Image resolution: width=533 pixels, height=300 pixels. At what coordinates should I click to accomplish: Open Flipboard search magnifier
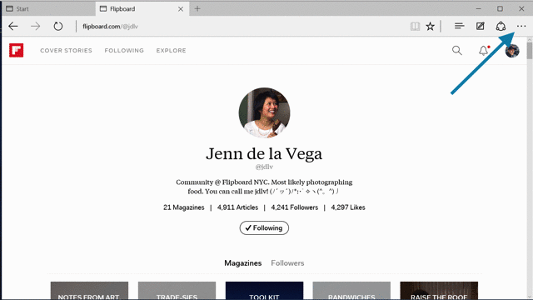click(x=457, y=51)
